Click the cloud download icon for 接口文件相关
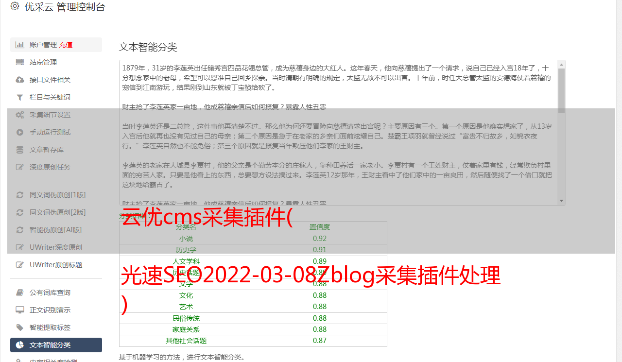 coord(20,80)
